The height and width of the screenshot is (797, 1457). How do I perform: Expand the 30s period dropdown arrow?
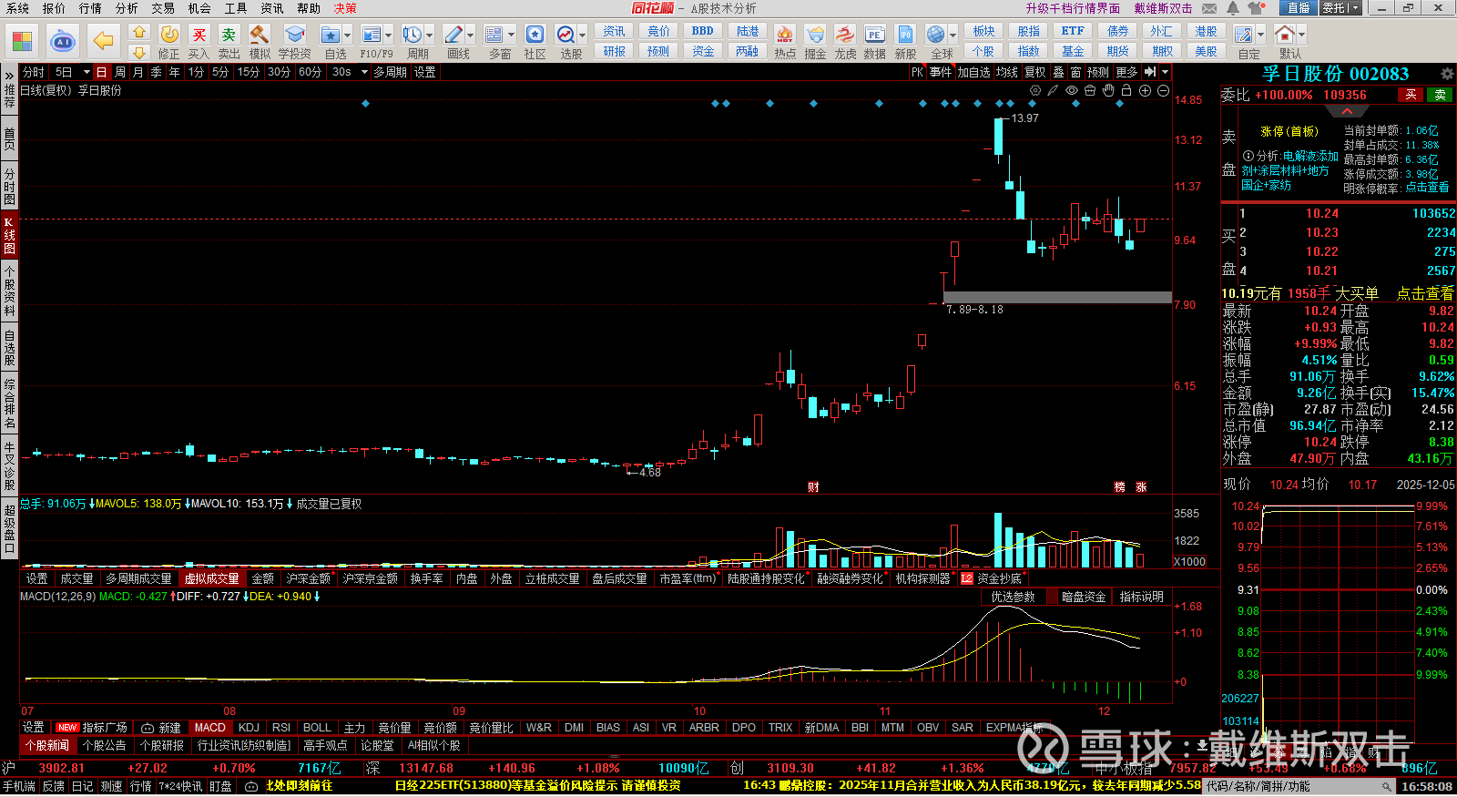point(364,72)
